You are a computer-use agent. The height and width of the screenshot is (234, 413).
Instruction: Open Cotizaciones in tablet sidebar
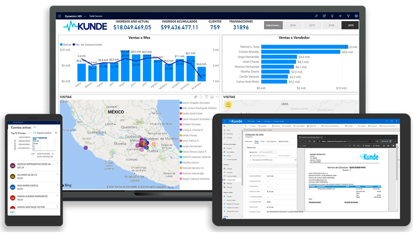tap(231, 180)
